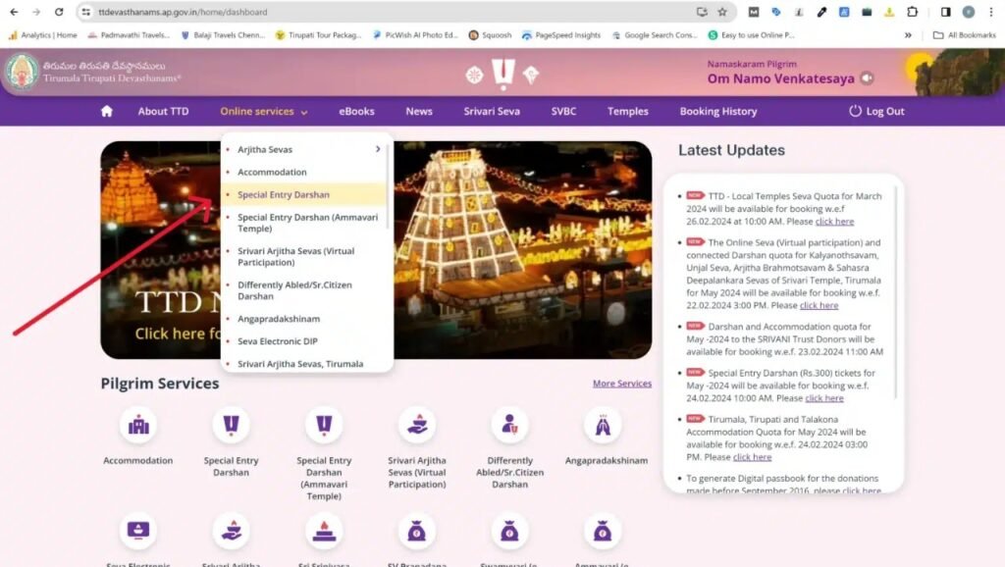1005x567 pixels.
Task: Open the SVBC nav item
Action: click(563, 111)
